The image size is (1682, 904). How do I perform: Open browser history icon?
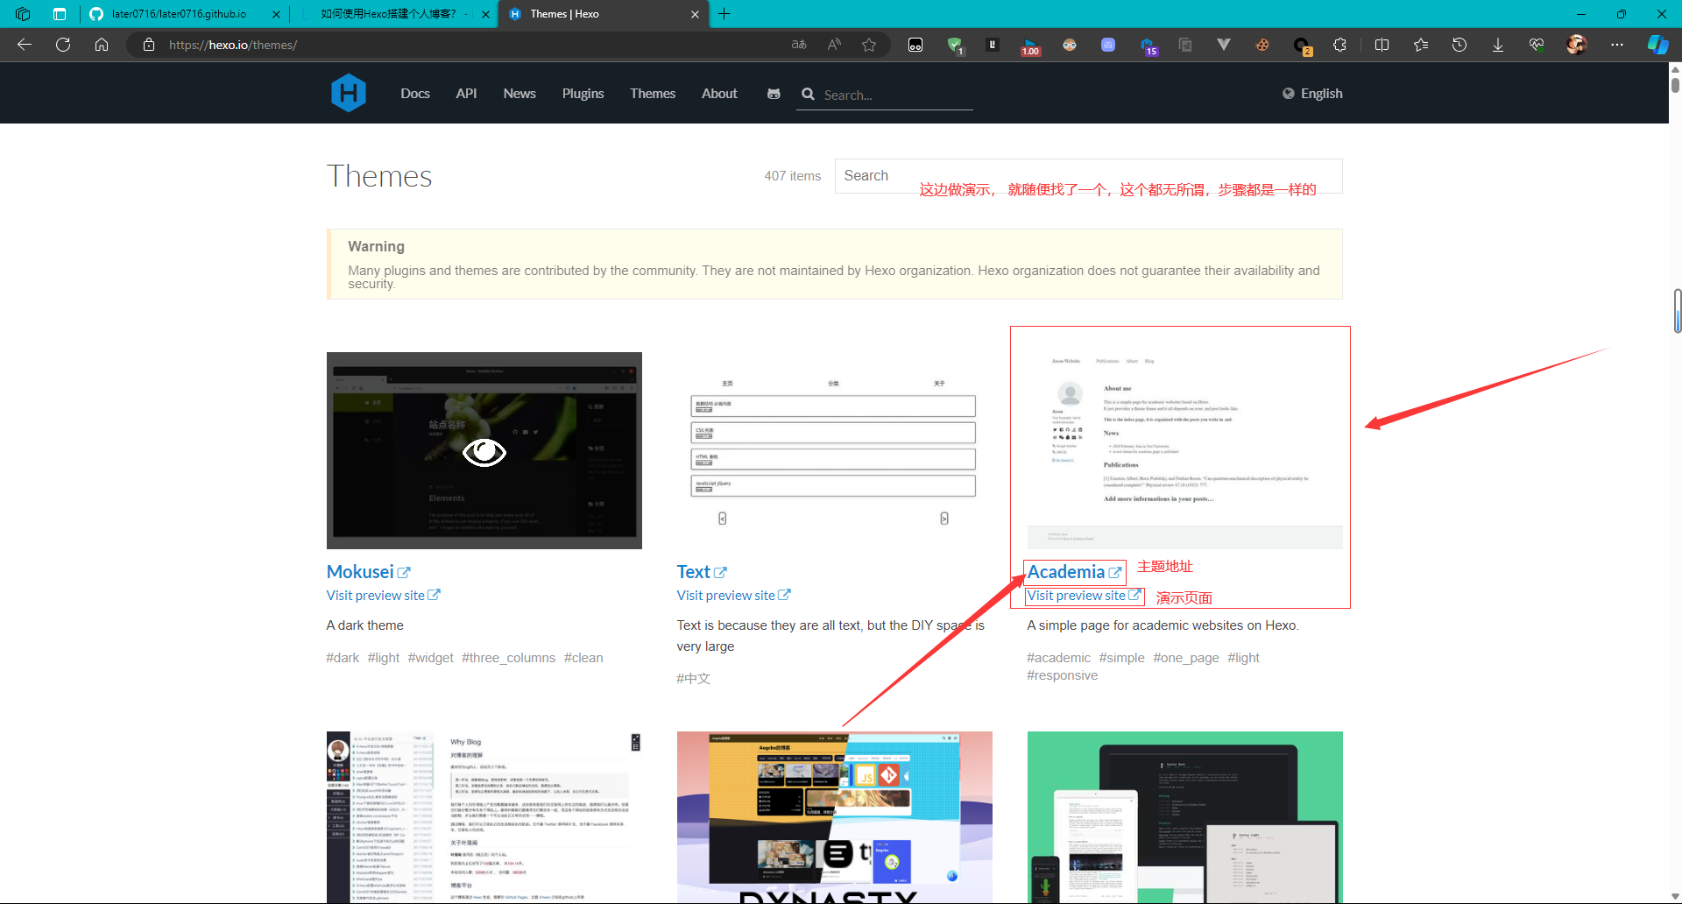click(1459, 45)
